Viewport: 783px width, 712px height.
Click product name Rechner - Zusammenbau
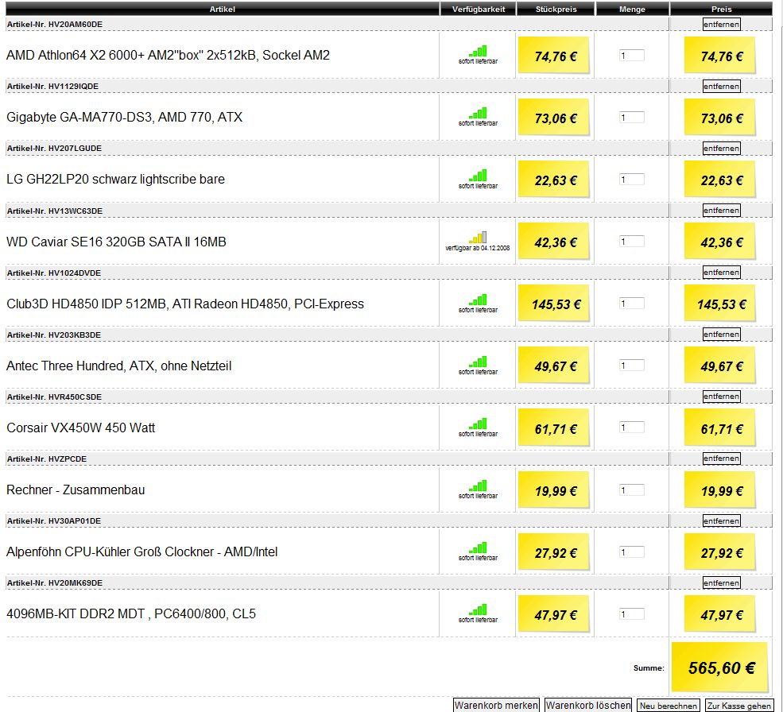76,489
